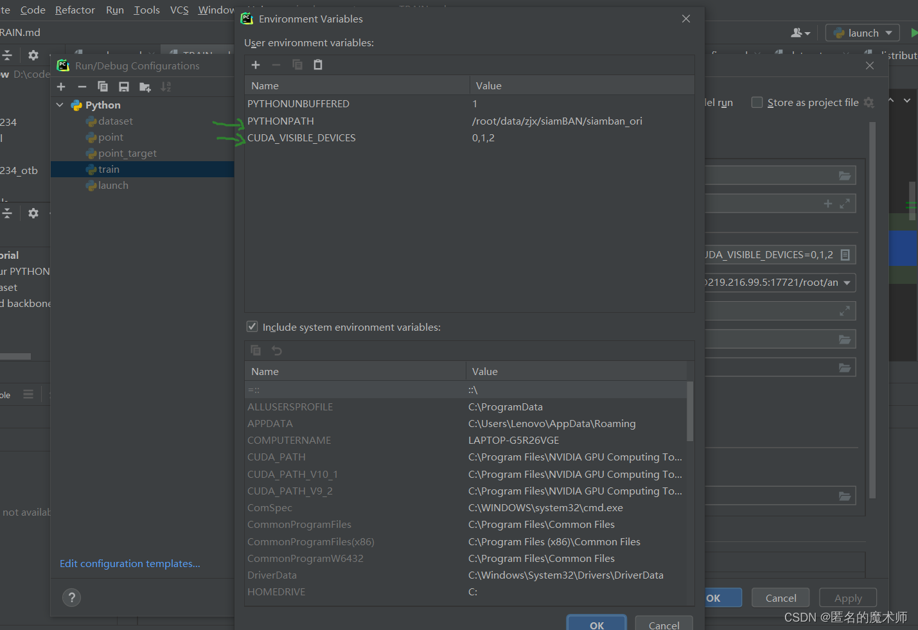Add a new user environment variable
This screenshot has width=918, height=630.
tap(256, 64)
